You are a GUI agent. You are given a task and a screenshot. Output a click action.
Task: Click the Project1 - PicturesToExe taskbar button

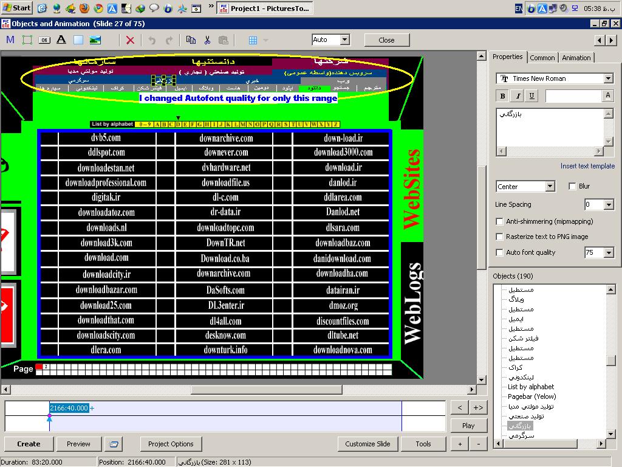pyautogui.click(x=265, y=9)
